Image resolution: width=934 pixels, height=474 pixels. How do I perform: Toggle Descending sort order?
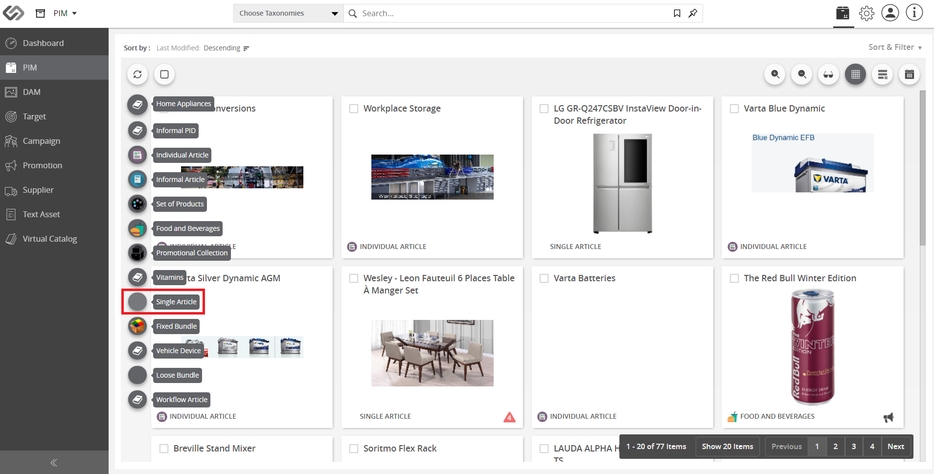[227, 48]
